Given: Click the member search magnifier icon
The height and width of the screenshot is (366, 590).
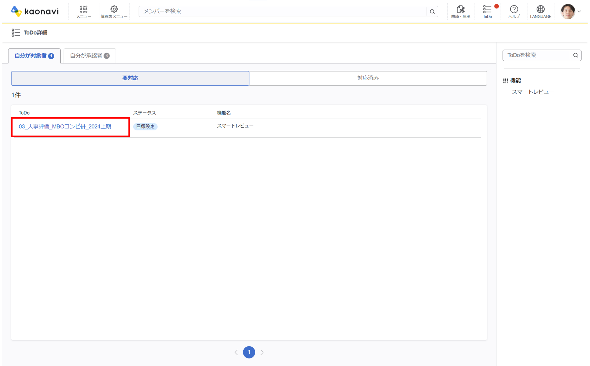Looking at the screenshot, I should [432, 12].
